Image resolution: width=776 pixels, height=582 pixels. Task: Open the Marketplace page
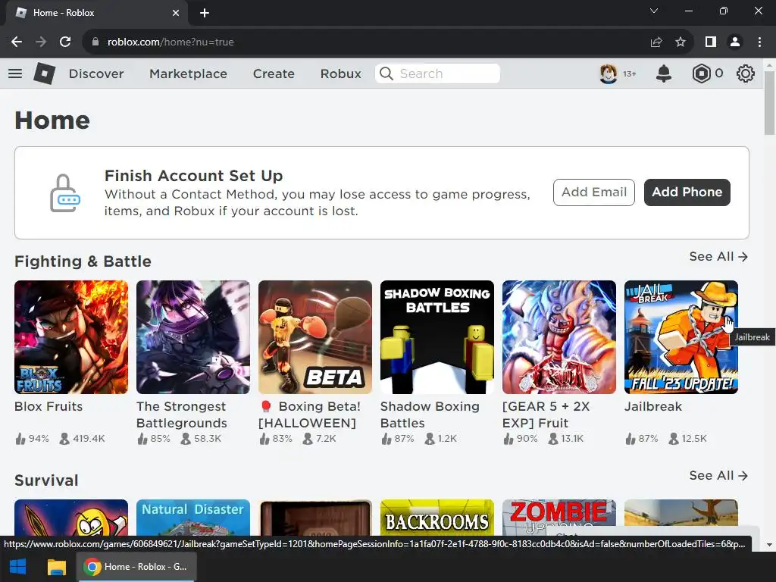pyautogui.click(x=188, y=74)
